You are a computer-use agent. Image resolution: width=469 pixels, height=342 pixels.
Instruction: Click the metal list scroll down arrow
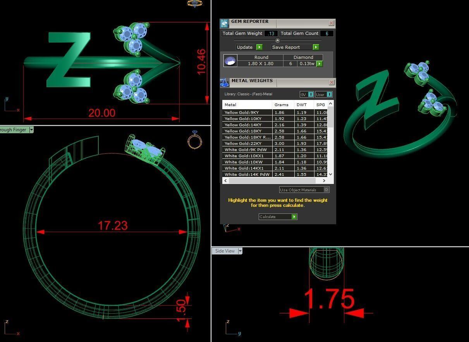click(x=330, y=175)
